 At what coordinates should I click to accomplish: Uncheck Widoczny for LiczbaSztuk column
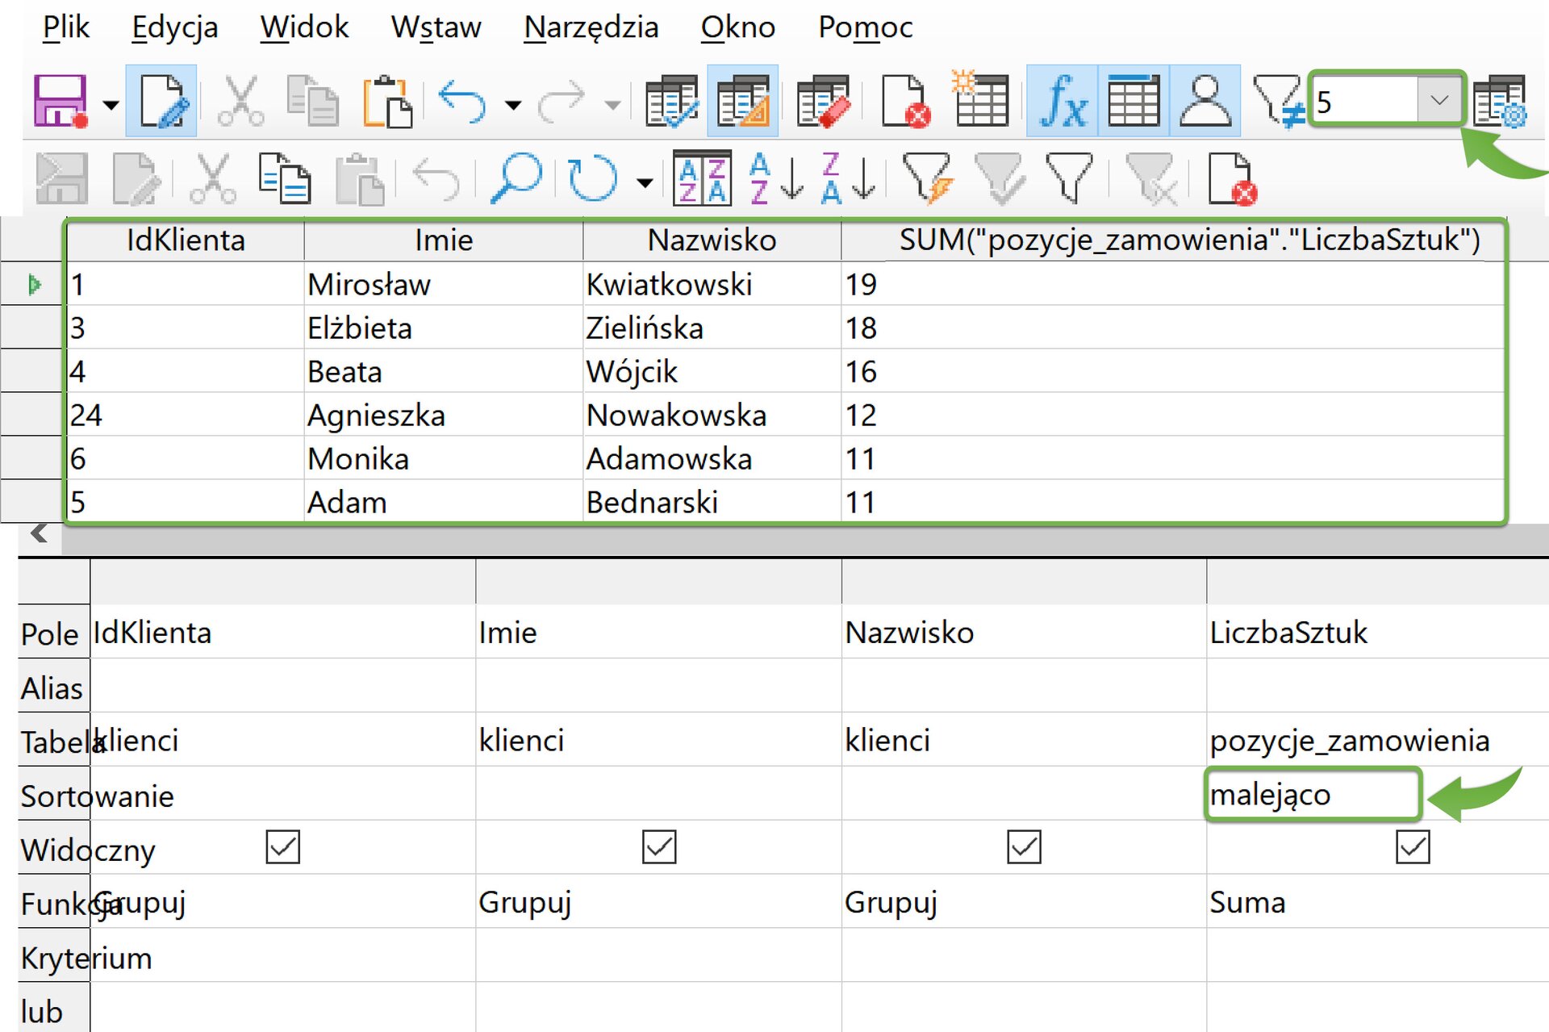tap(1413, 847)
